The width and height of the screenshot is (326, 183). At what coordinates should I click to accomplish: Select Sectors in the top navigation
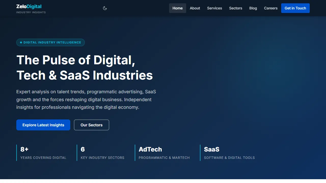(236, 8)
